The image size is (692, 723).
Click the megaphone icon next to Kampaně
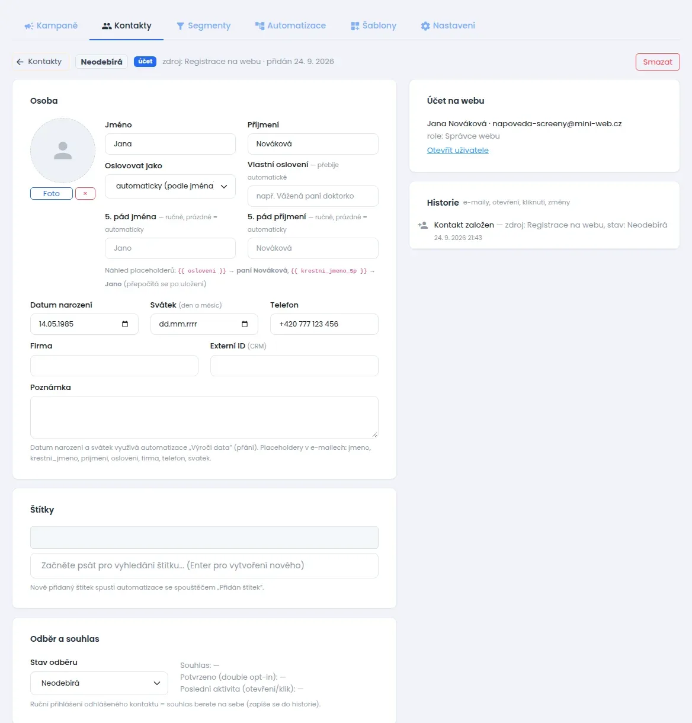[28, 26]
